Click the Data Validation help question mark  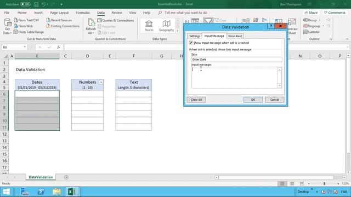pos(271,26)
